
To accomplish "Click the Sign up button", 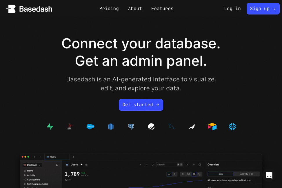I will coord(263,9).
